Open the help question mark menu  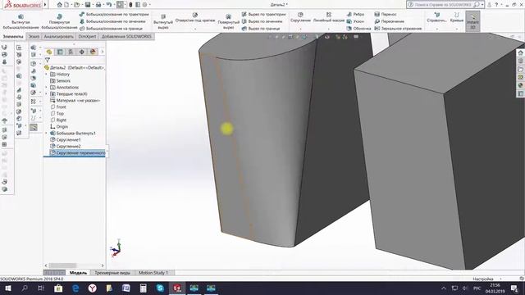496,5
